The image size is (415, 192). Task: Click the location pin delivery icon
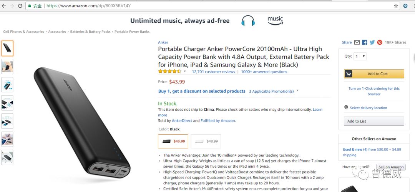coord(346,108)
